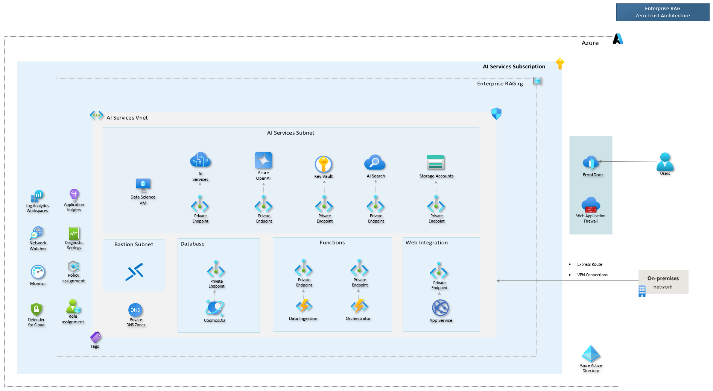Select the Web Integration label
The image size is (713, 391).
(427, 242)
